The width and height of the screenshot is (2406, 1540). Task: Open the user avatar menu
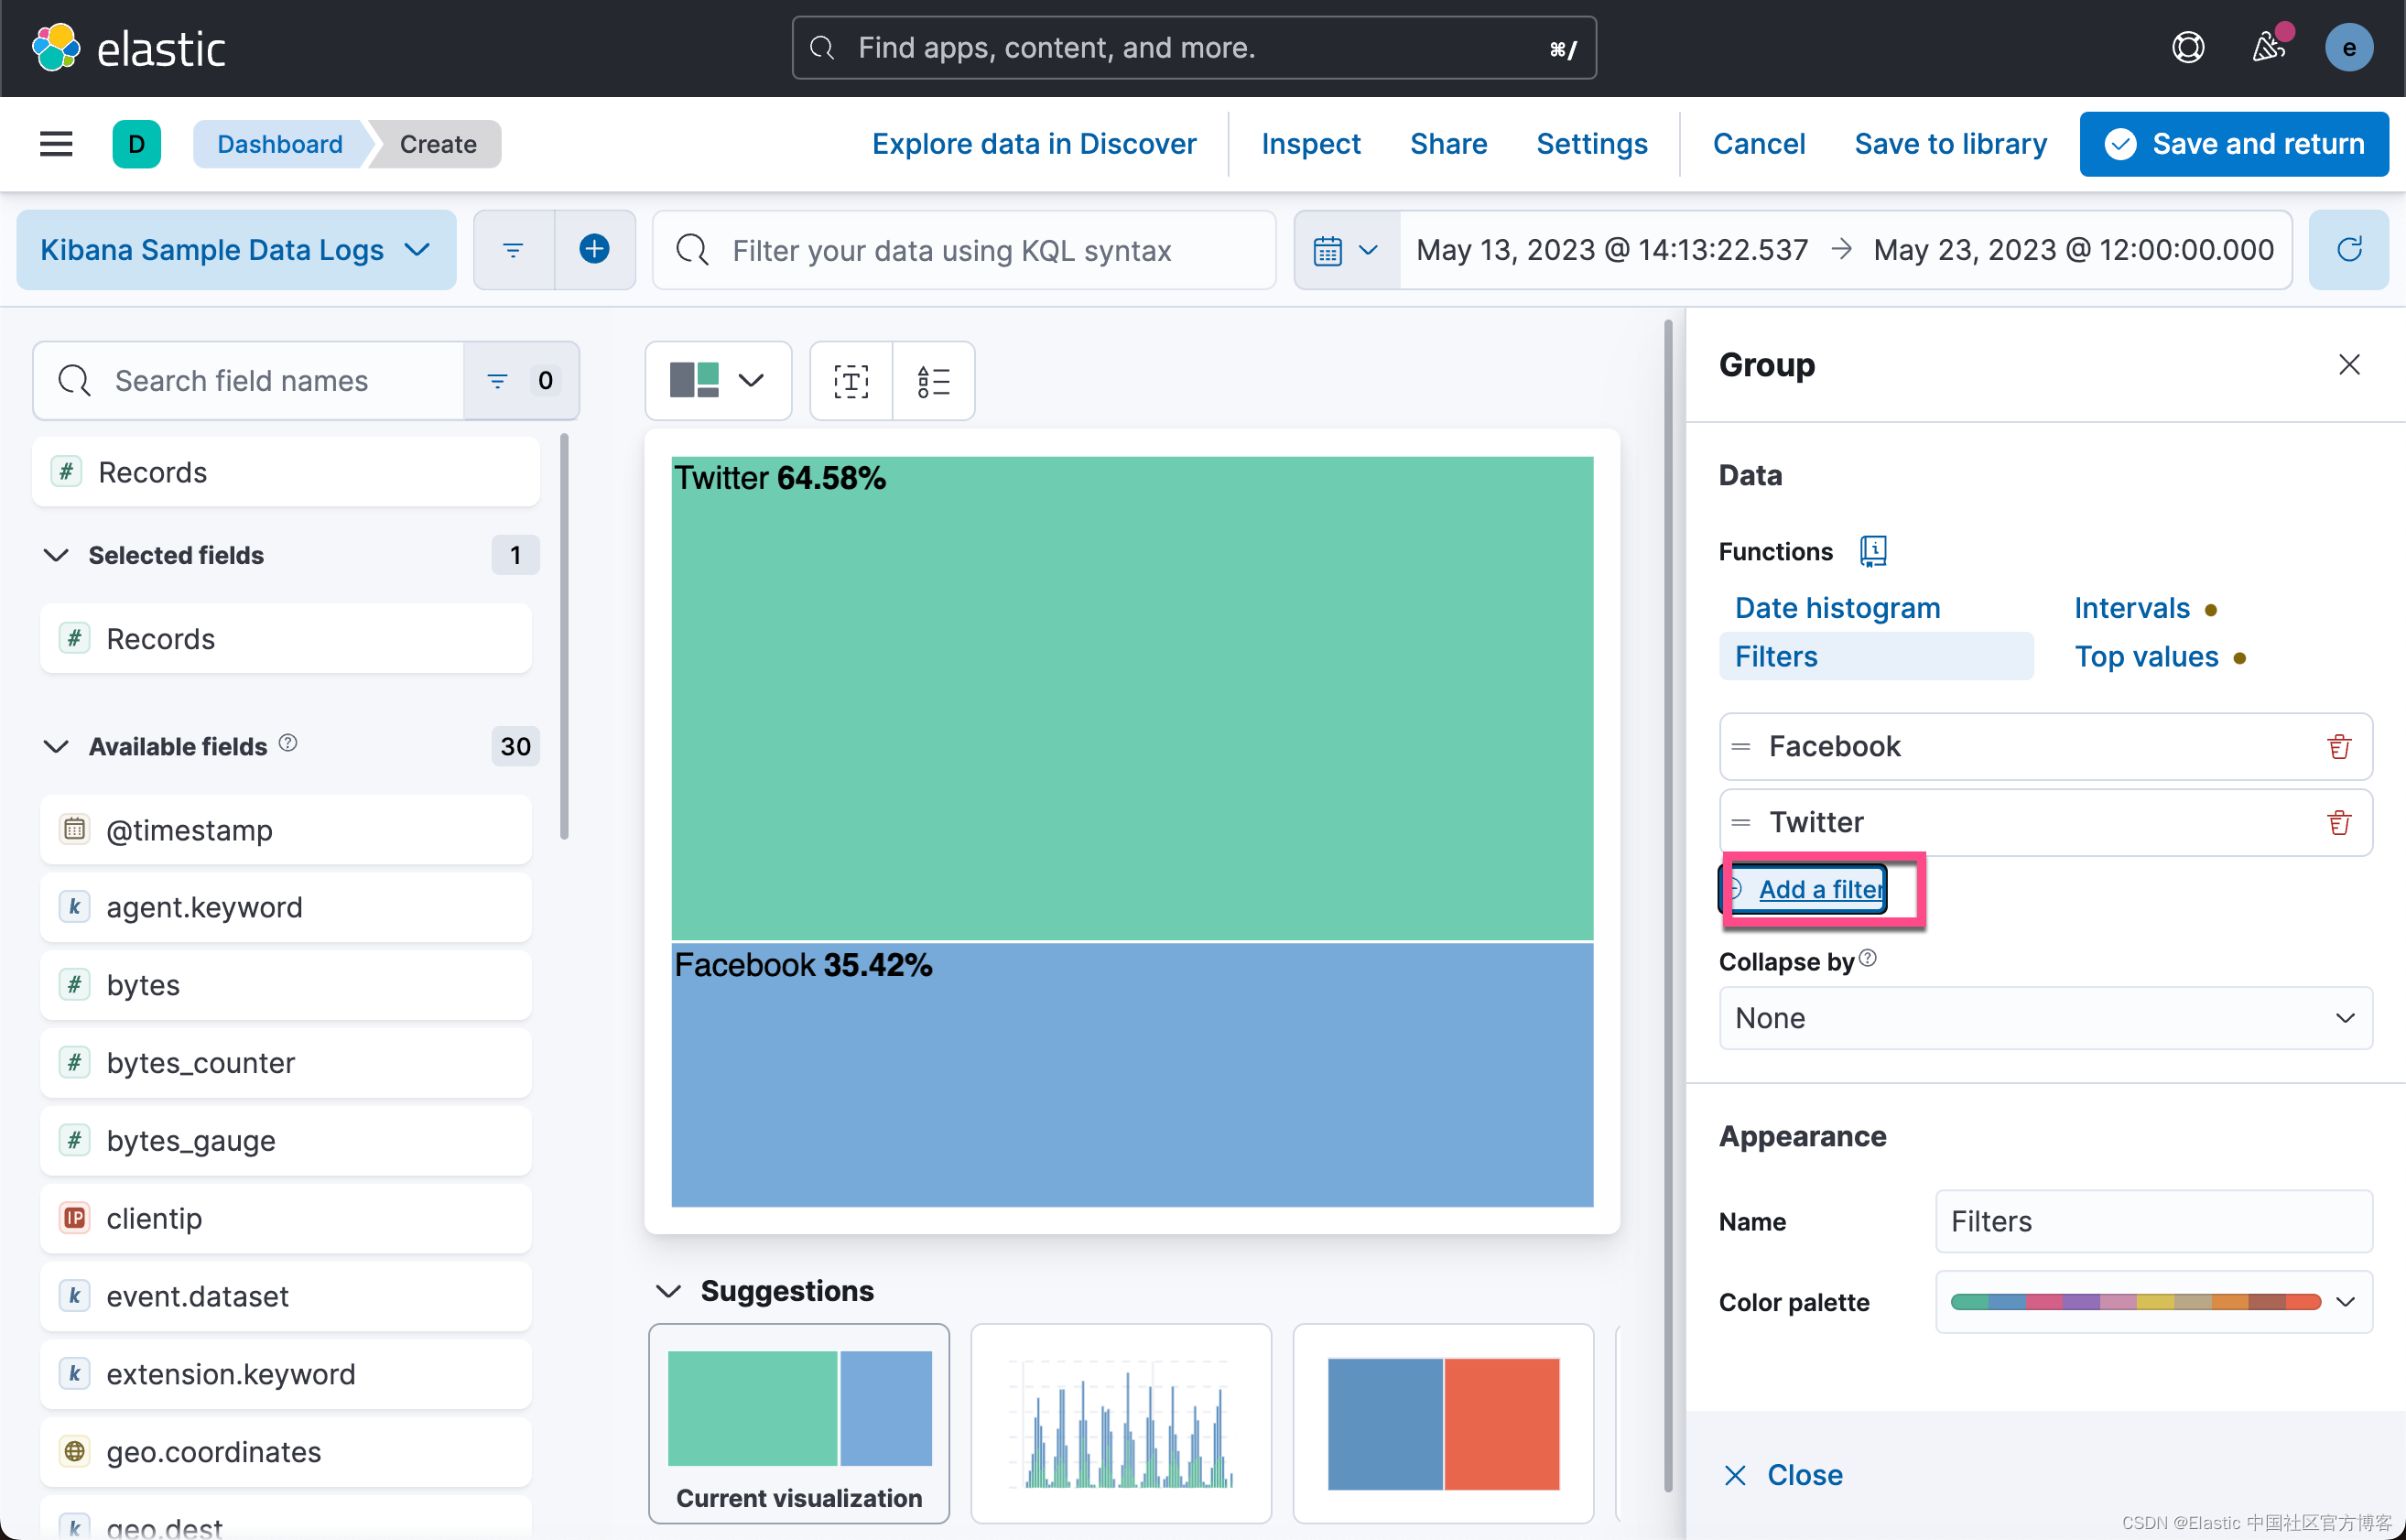(x=2348, y=48)
